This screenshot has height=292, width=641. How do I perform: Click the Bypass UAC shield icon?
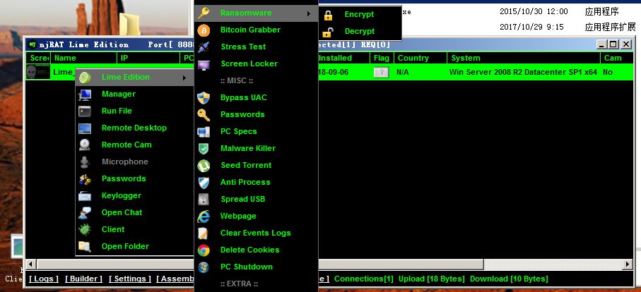point(204,98)
